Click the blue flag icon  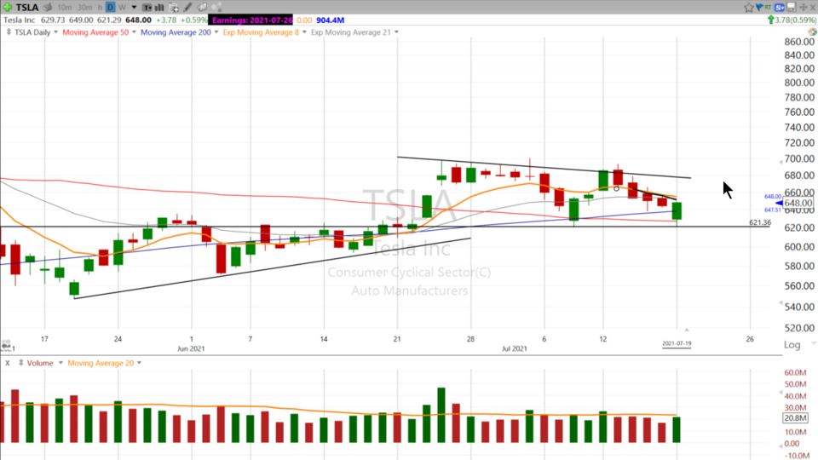tap(759, 7)
